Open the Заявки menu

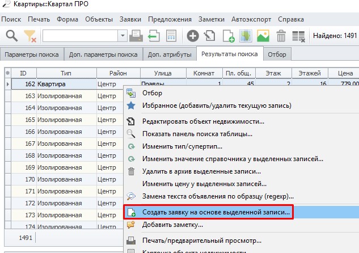tap(130, 19)
